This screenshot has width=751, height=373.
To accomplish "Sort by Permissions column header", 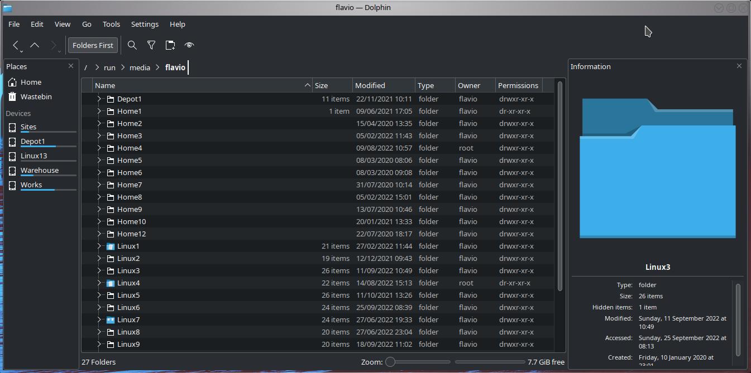I will click(x=519, y=85).
